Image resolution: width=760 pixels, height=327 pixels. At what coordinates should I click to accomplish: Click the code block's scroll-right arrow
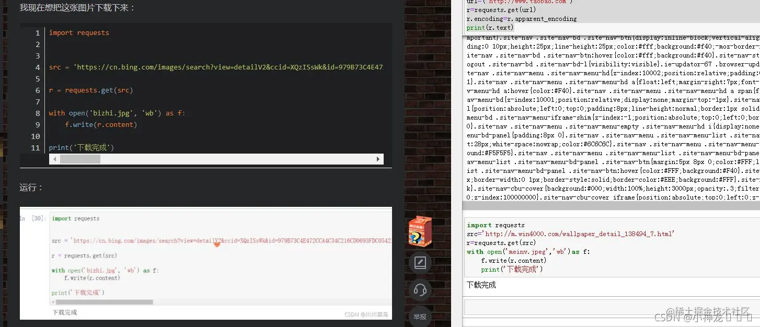click(378, 159)
